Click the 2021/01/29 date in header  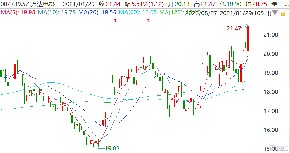[x=79, y=4]
